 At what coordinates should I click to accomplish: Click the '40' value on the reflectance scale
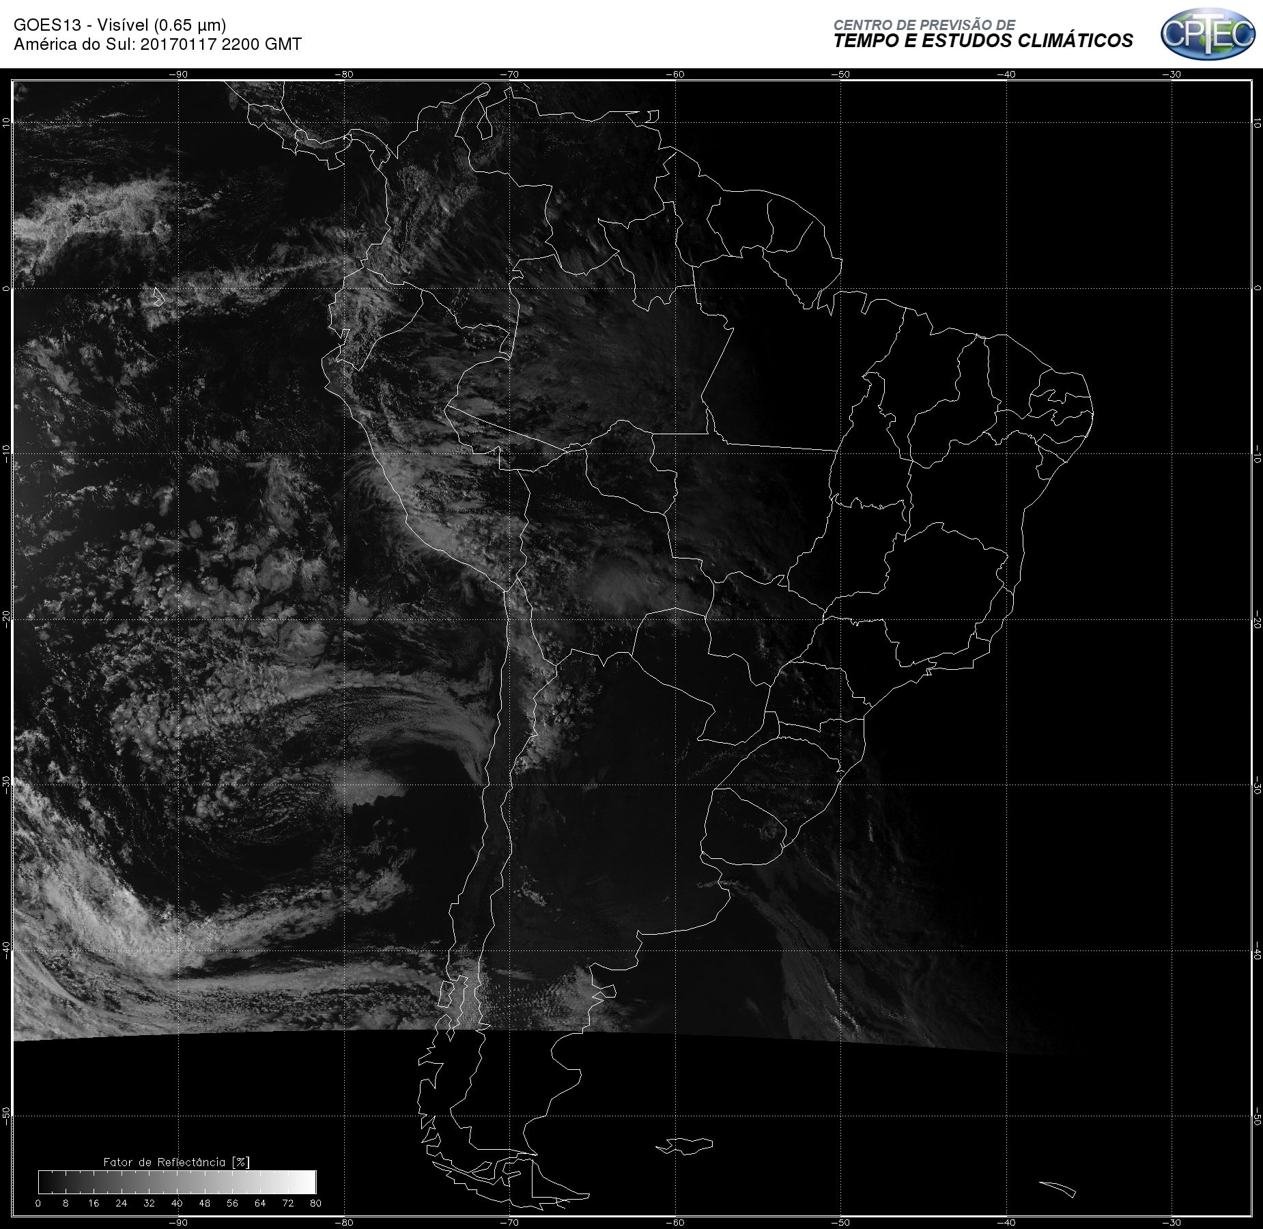[177, 1203]
